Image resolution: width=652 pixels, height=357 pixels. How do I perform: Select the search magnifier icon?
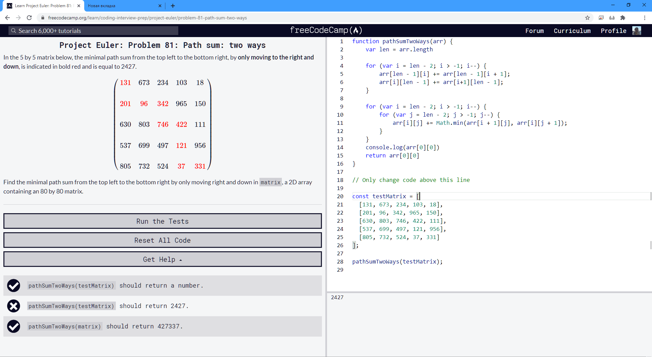(14, 31)
